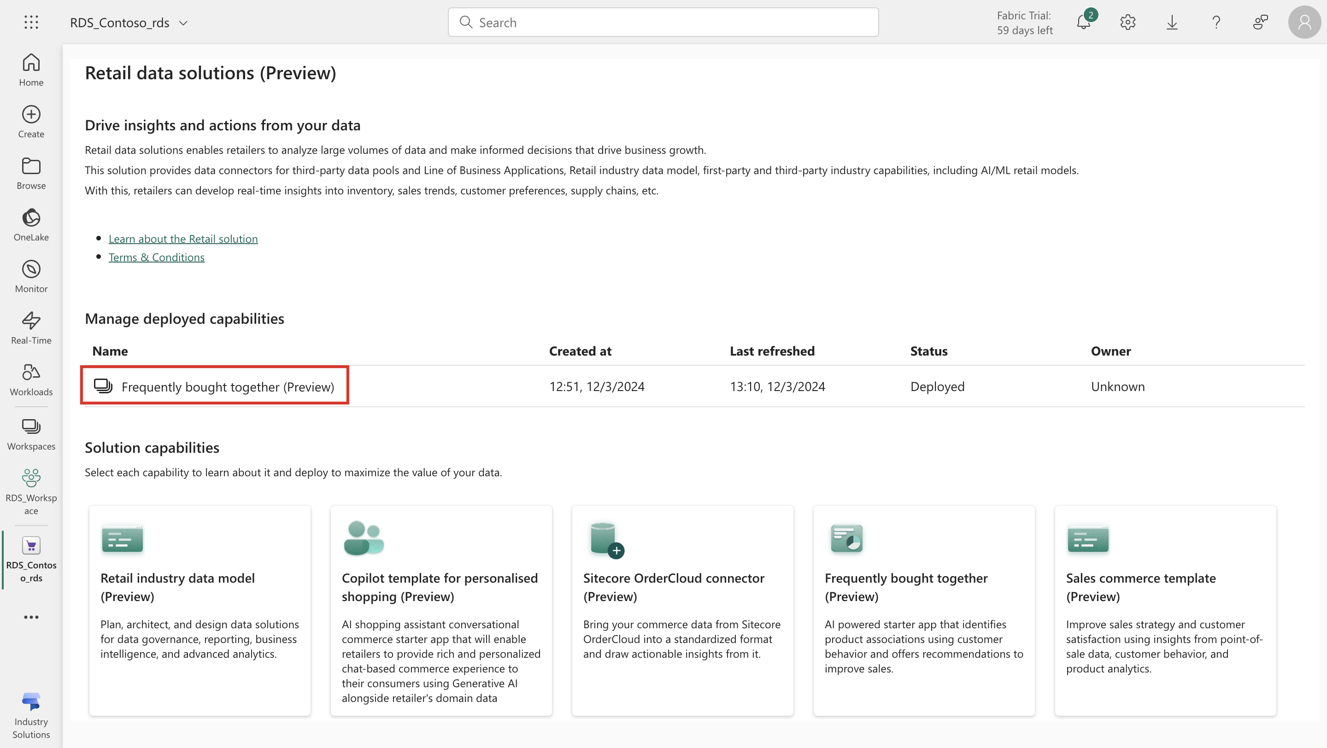Image resolution: width=1327 pixels, height=748 pixels.
Task: Open the Real-Time hub
Action: point(31,328)
